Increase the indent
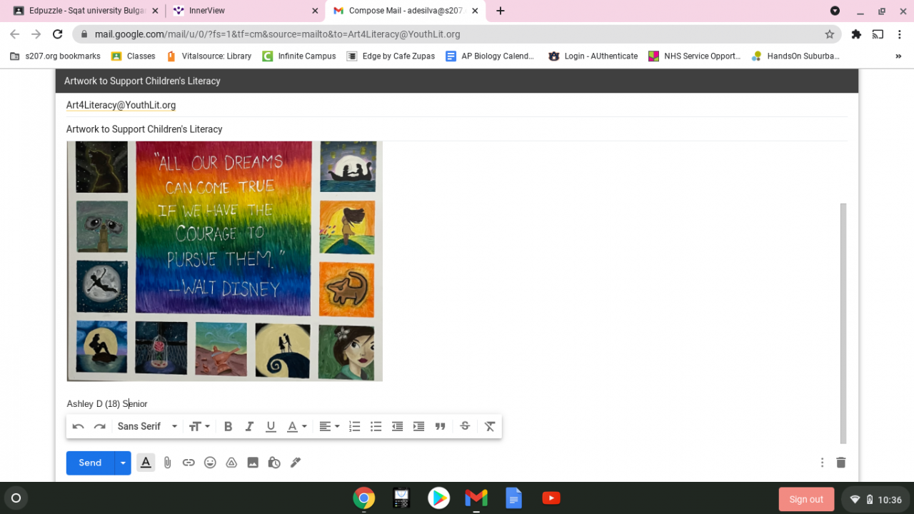This screenshot has height=514, width=914. coord(418,426)
